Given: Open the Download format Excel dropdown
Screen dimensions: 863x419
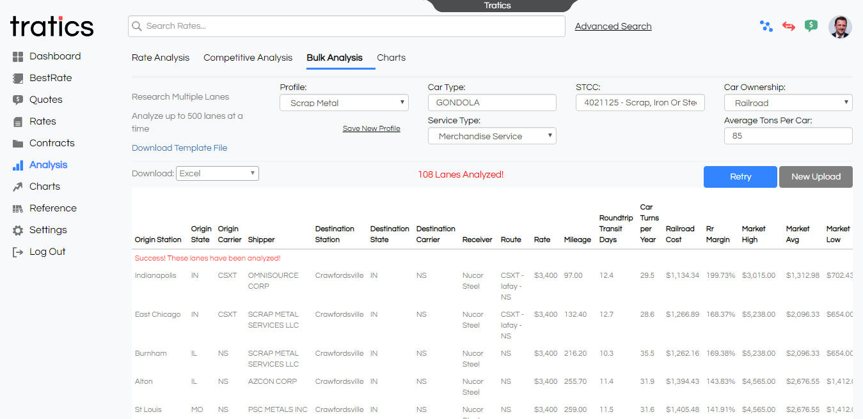Looking at the screenshot, I should tap(218, 173).
